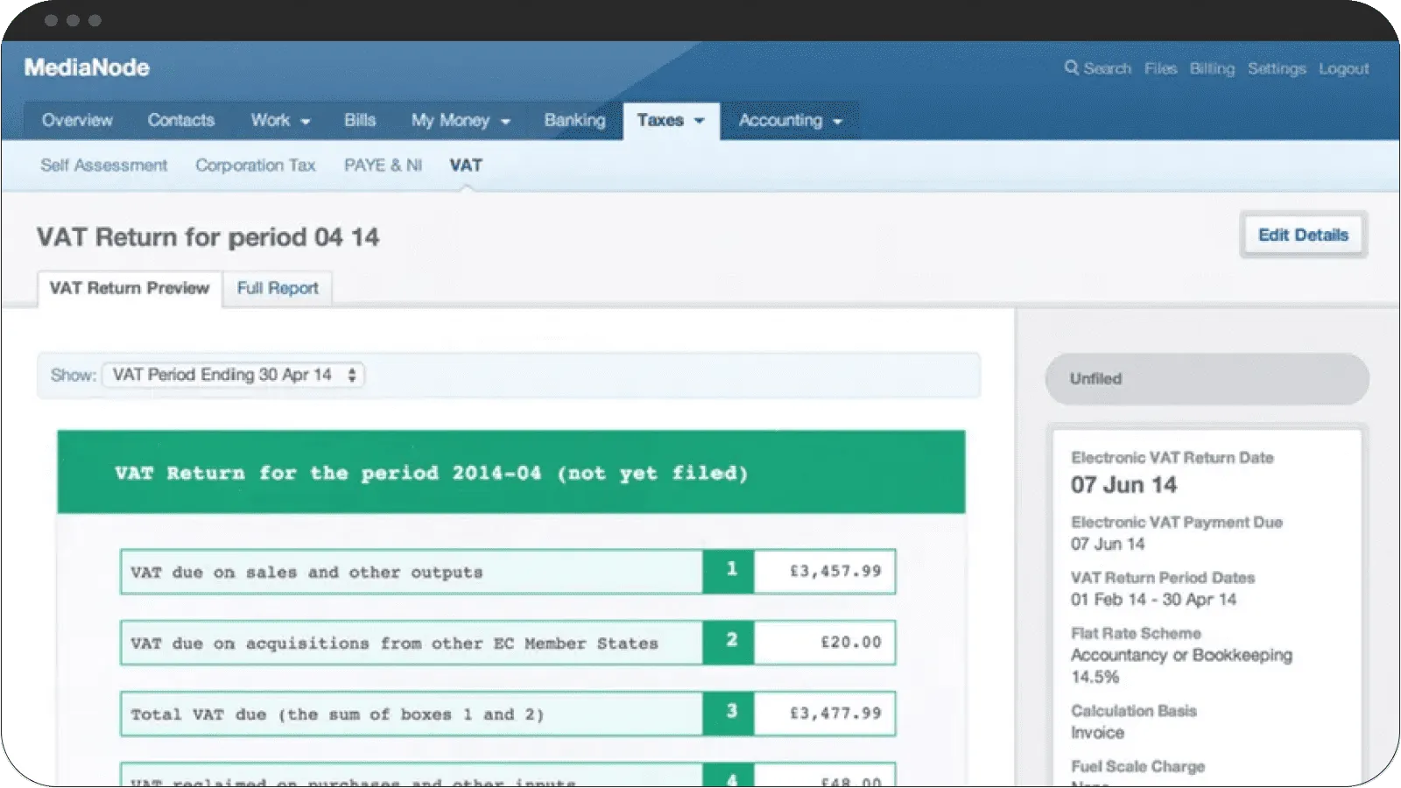Click the 'Fuel Scale Charge' label
This screenshot has width=1401, height=788.
pyautogui.click(x=1137, y=766)
